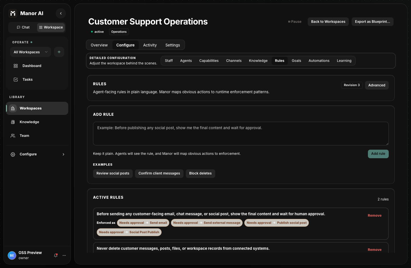
Task: Expand the Configure sidebar section chevron
Action: pyautogui.click(x=63, y=154)
